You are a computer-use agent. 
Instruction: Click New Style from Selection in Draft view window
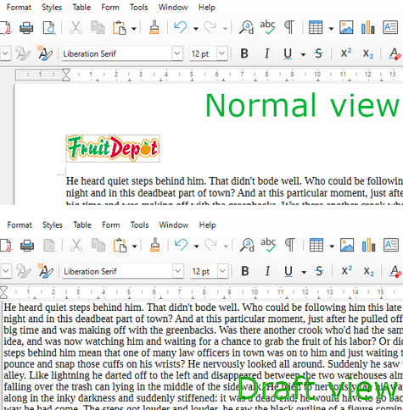pos(45,270)
